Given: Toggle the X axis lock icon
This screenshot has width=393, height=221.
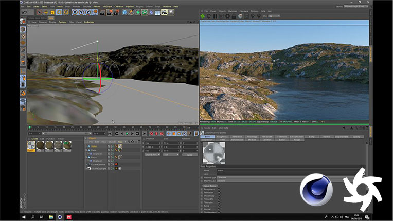Looking at the screenshot, I should pyautogui.click(x=76, y=12).
